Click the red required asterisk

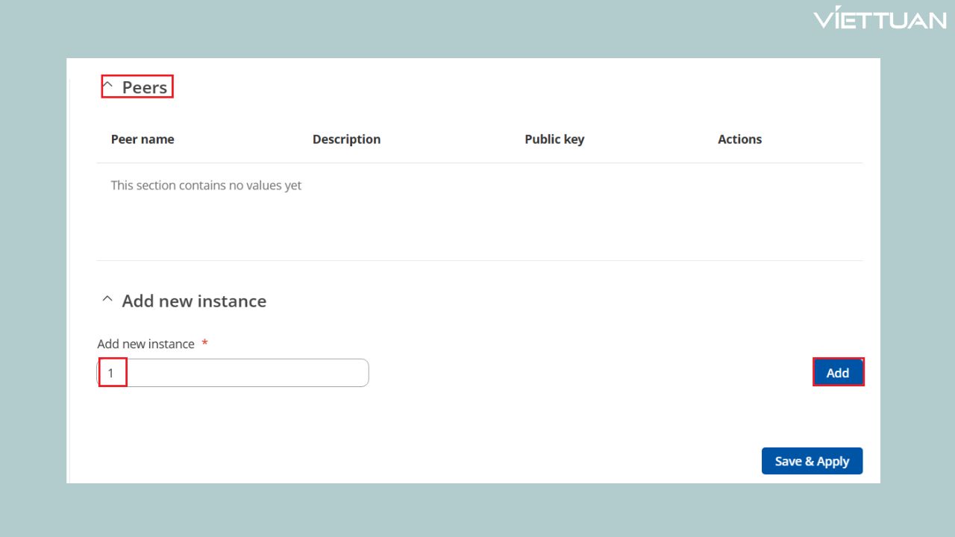(204, 344)
